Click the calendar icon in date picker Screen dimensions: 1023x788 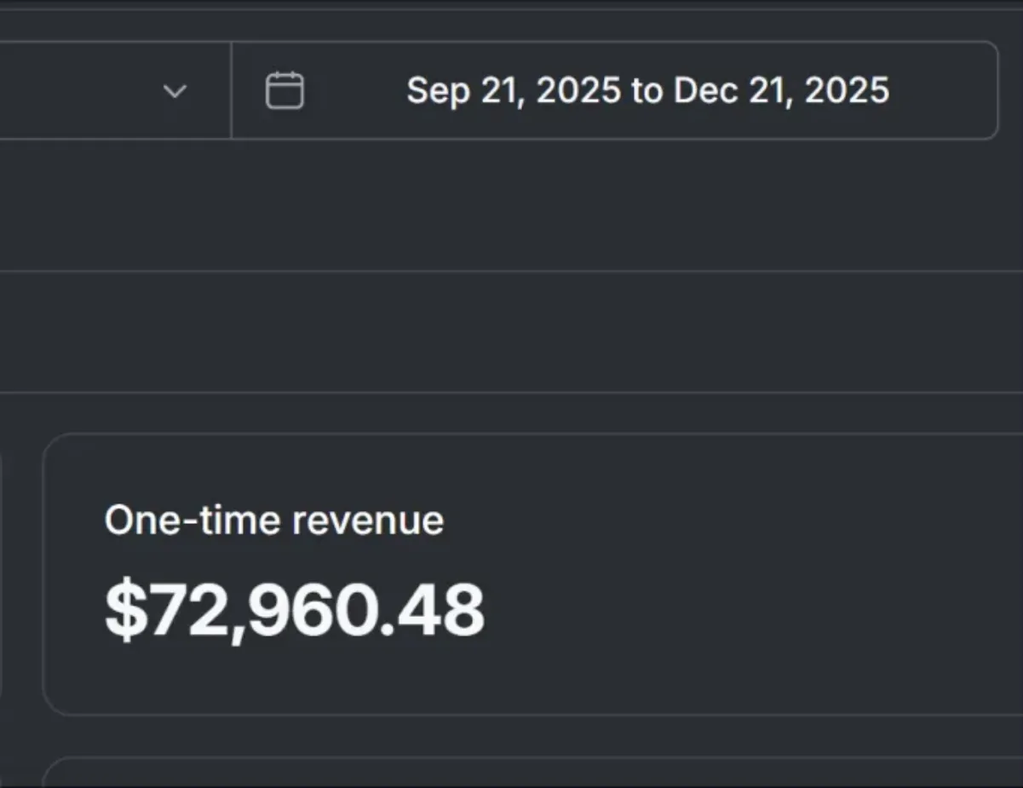(x=284, y=90)
